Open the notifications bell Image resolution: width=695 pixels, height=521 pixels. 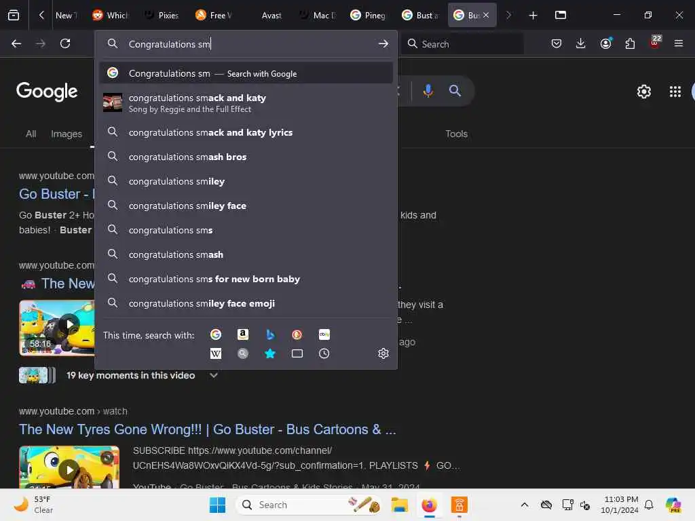(649, 505)
